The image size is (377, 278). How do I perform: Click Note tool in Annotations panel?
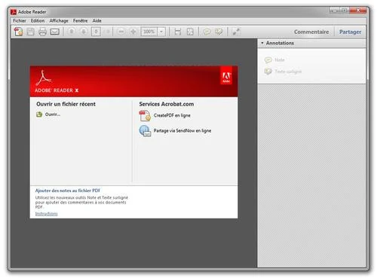pos(274,60)
